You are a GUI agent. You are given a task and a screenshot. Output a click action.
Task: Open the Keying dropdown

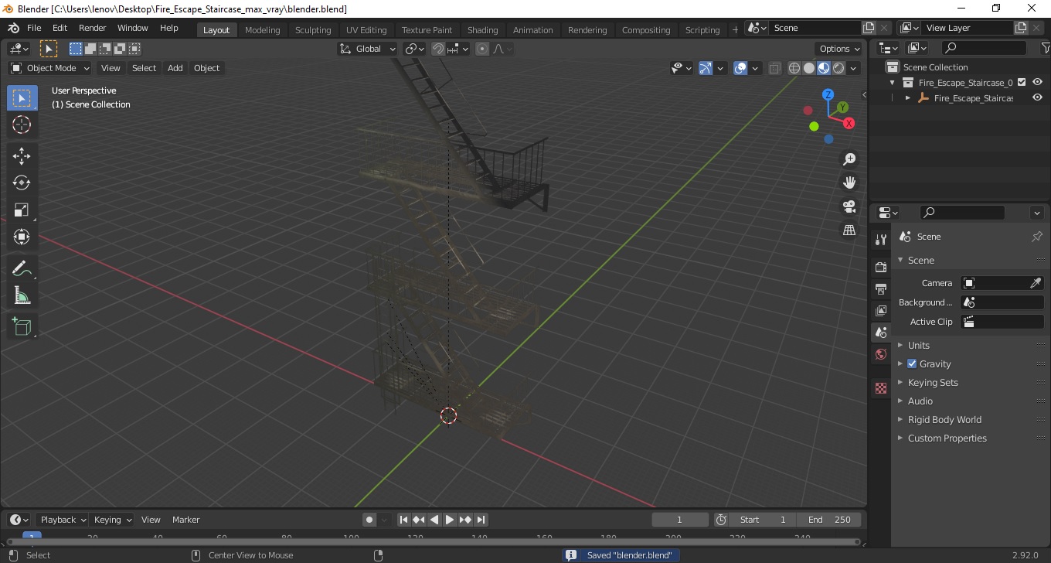coord(112,520)
